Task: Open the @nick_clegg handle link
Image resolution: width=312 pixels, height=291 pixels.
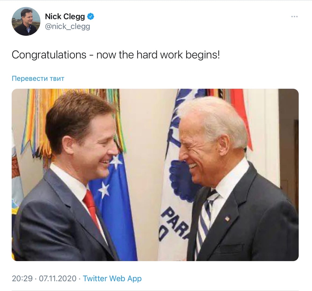Action: [67, 26]
